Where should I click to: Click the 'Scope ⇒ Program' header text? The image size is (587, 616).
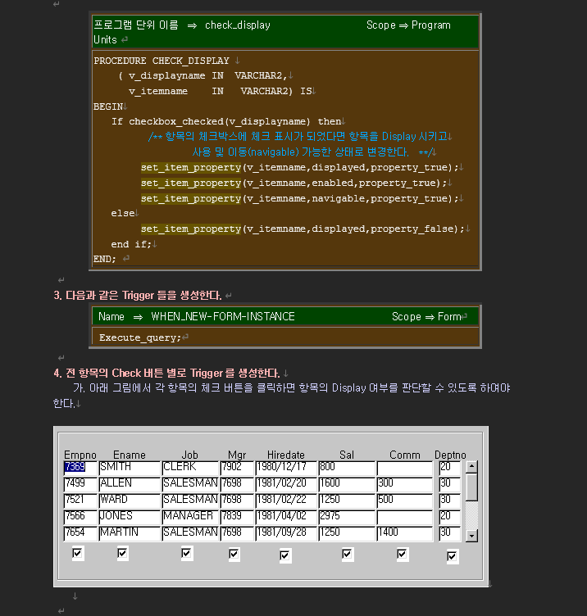tap(408, 25)
